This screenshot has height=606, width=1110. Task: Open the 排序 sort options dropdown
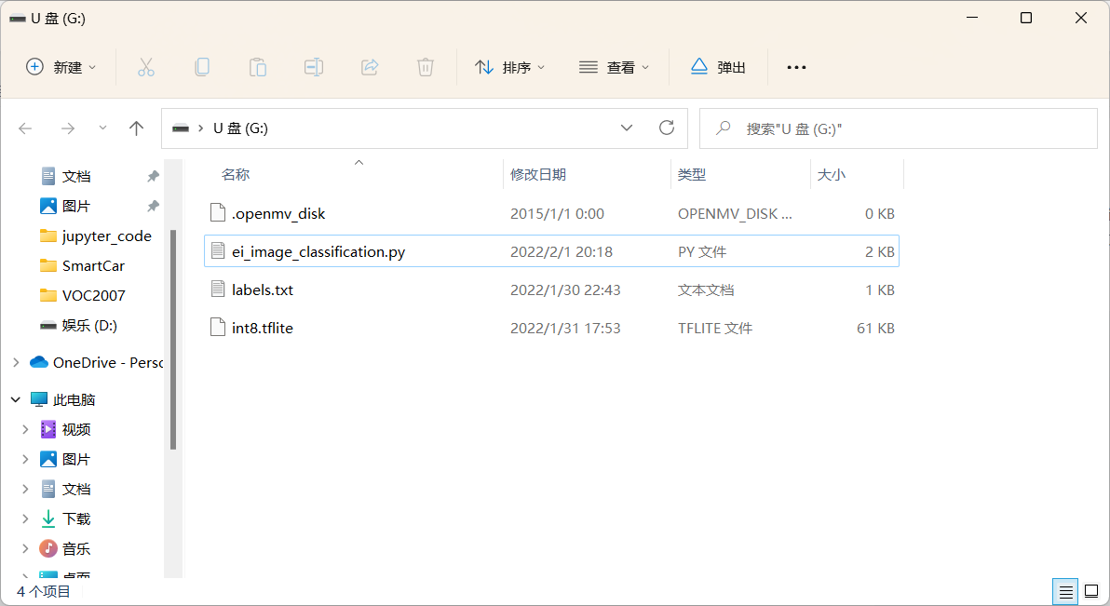pos(509,66)
